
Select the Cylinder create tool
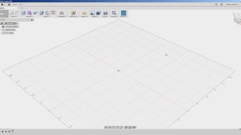pyautogui.click(x=35, y=13)
